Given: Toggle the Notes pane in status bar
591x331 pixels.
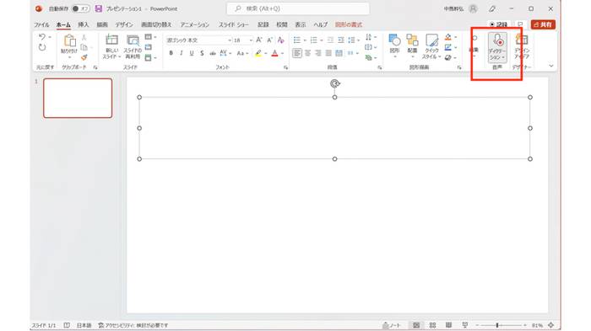Looking at the screenshot, I should click(392, 325).
